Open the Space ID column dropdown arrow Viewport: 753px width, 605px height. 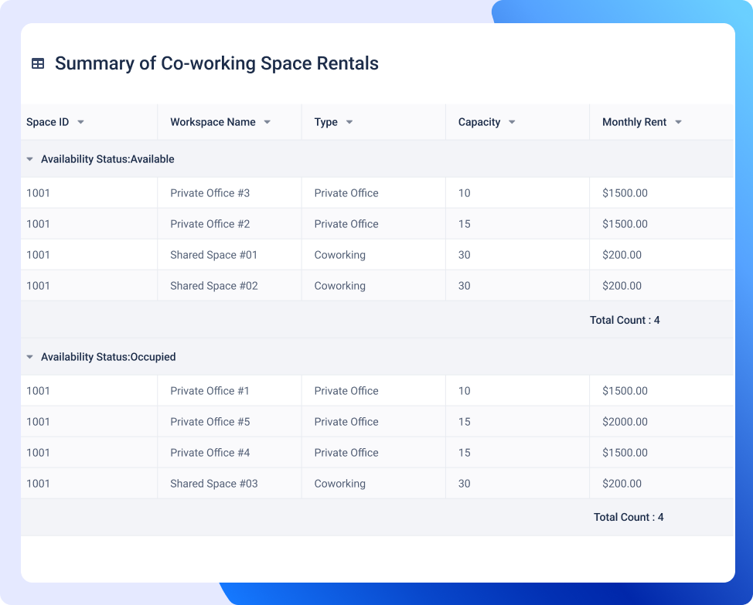(80, 122)
